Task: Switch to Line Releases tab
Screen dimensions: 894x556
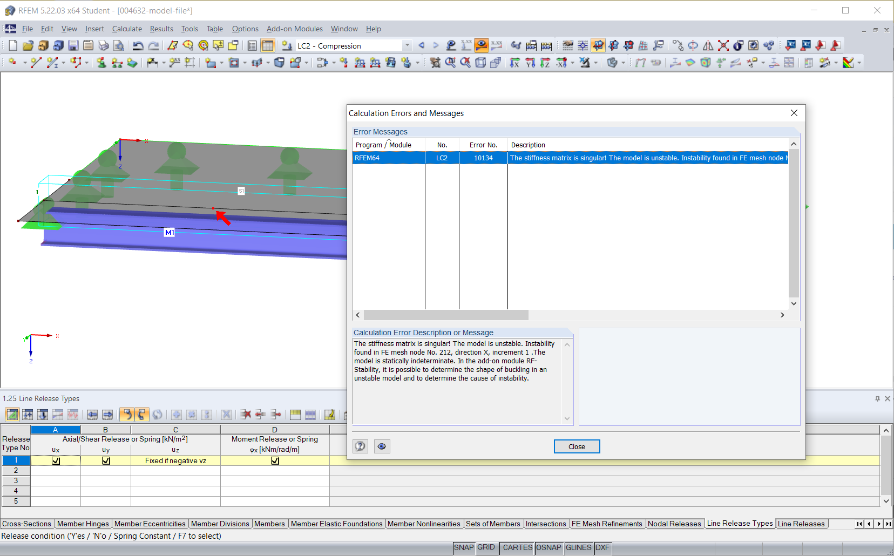Action: pyautogui.click(x=801, y=524)
